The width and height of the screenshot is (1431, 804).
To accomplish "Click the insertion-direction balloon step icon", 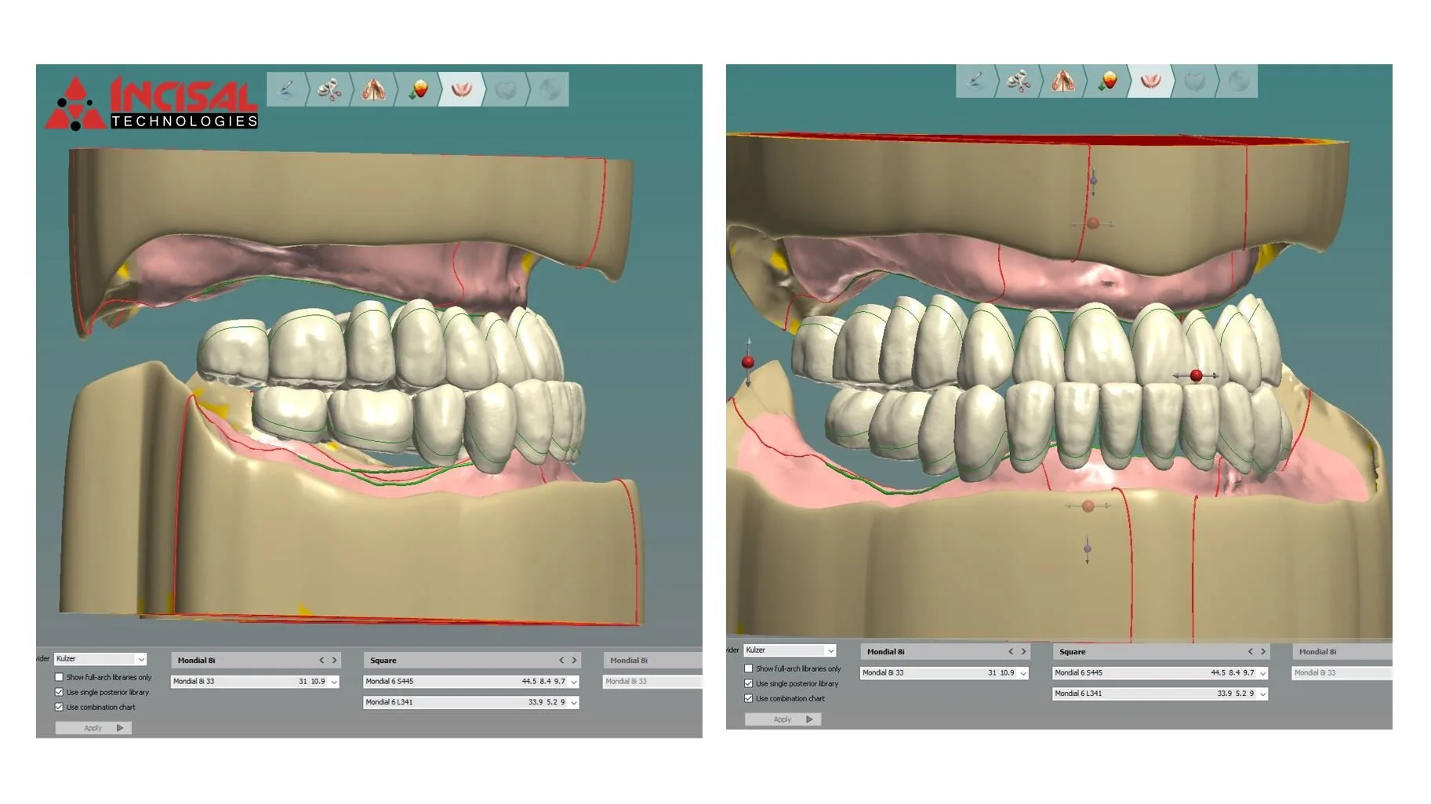I will click(418, 89).
